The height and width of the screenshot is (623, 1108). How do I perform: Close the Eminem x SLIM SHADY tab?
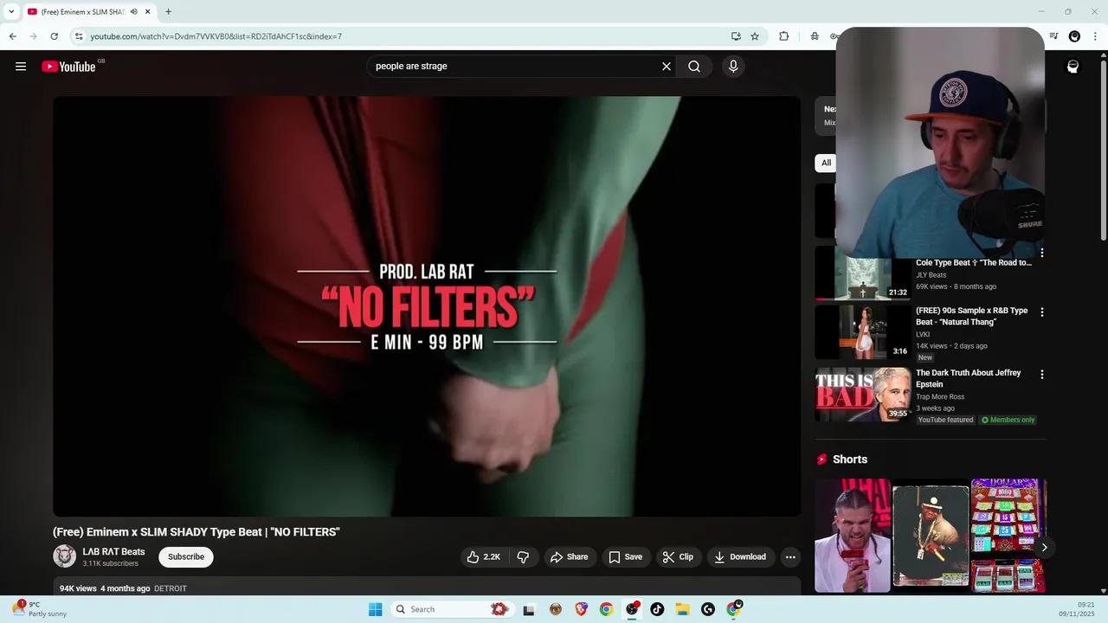[x=148, y=12]
